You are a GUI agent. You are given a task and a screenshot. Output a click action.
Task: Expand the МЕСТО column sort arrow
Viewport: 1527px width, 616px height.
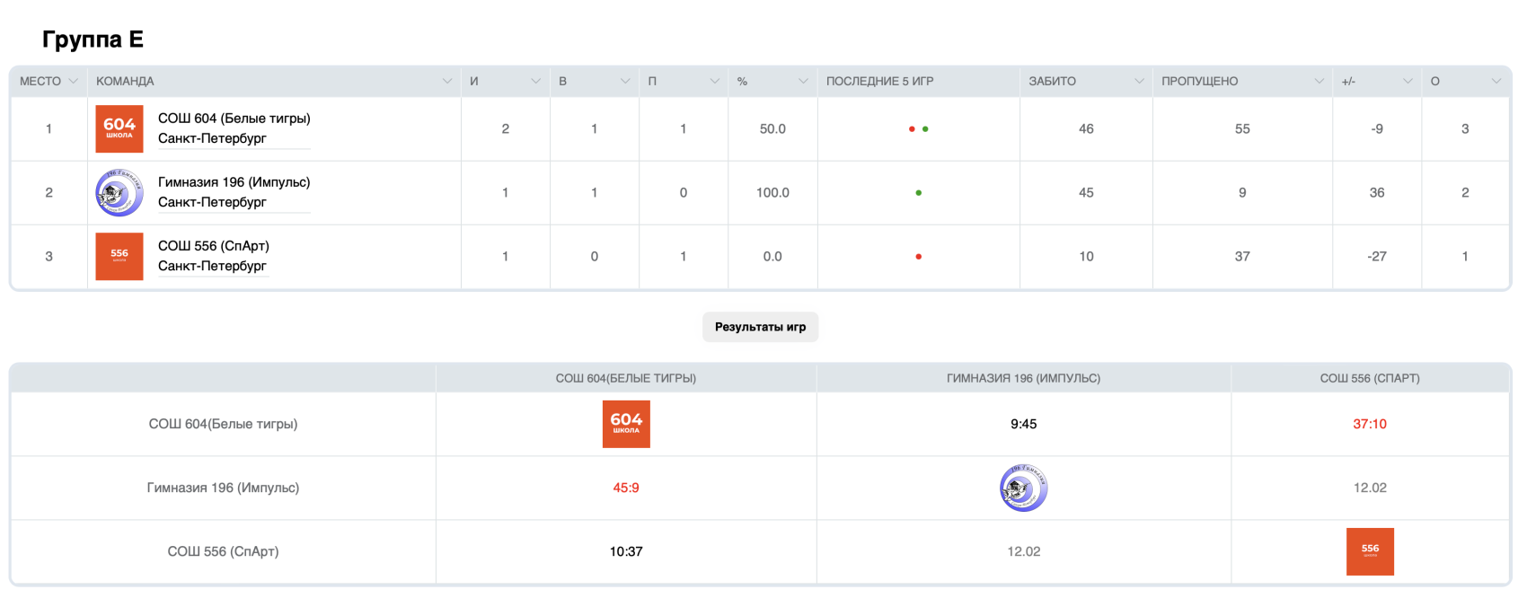74,81
